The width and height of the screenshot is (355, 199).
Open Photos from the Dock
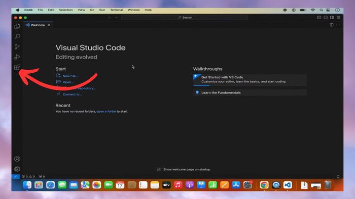click(x=97, y=185)
